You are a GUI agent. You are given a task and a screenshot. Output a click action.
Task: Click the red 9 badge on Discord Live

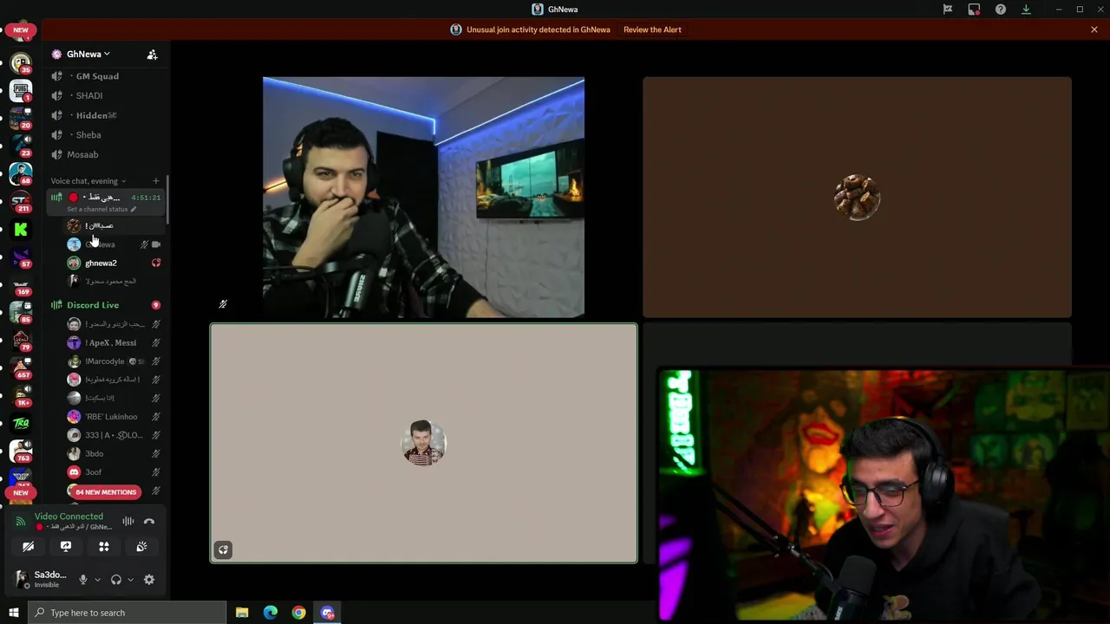pyautogui.click(x=156, y=305)
